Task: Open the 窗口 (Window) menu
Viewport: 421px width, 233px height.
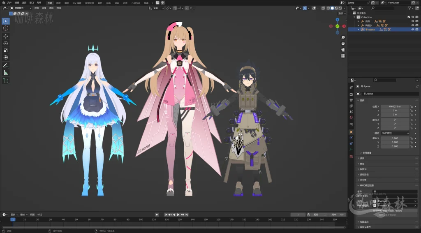Action: point(32,3)
